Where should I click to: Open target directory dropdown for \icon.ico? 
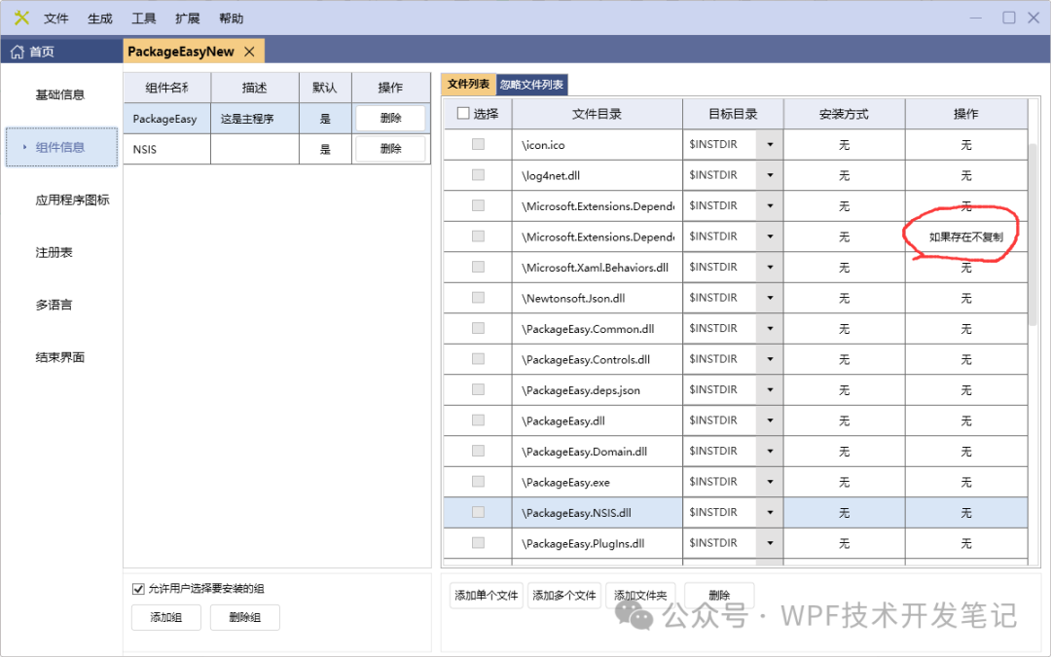tap(770, 144)
